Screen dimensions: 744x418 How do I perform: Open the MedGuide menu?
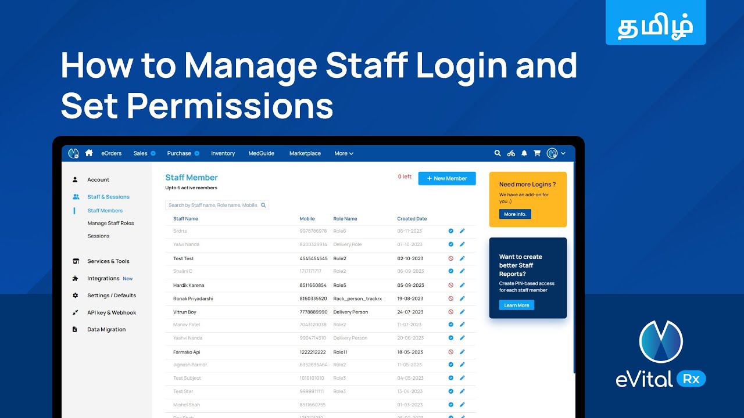[x=262, y=153]
